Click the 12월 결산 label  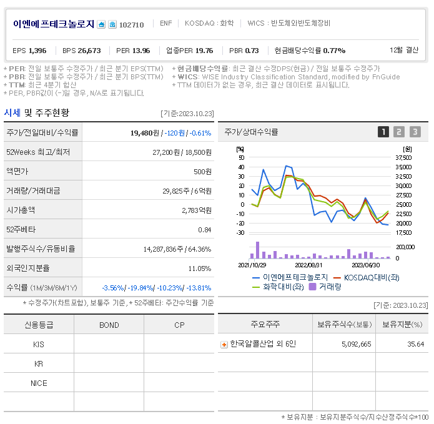pos(404,50)
